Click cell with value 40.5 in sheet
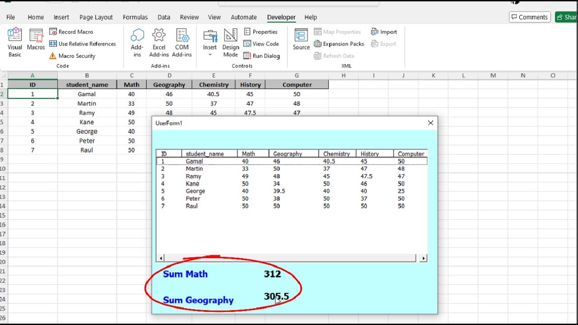578x325 pixels. pyautogui.click(x=214, y=94)
